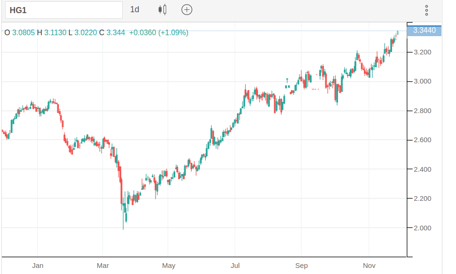Image resolution: width=456 pixels, height=274 pixels.
Task: Click the 2.000 price axis label
Action: coord(422,228)
